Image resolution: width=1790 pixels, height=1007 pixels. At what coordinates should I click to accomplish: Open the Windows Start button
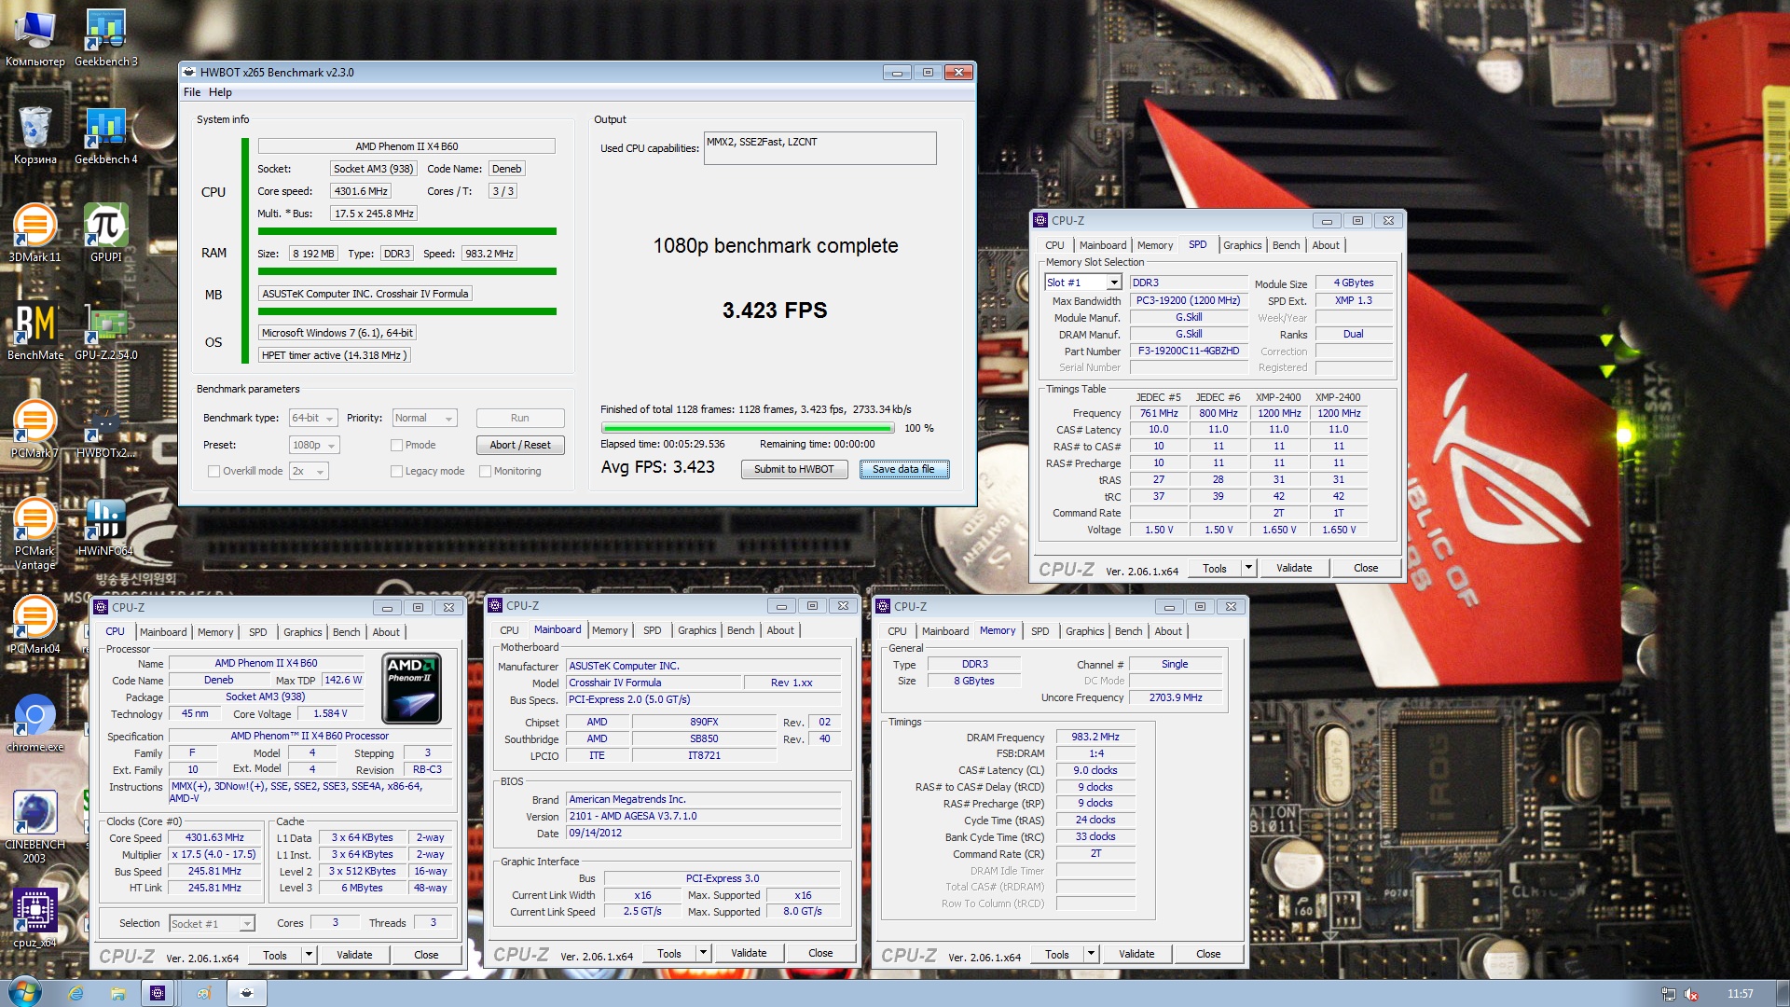(25, 992)
